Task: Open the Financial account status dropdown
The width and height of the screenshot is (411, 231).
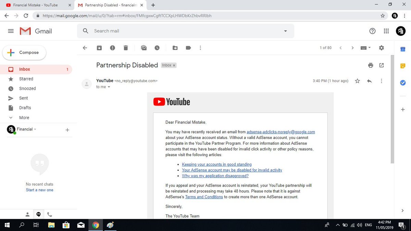Action: (x=35, y=129)
